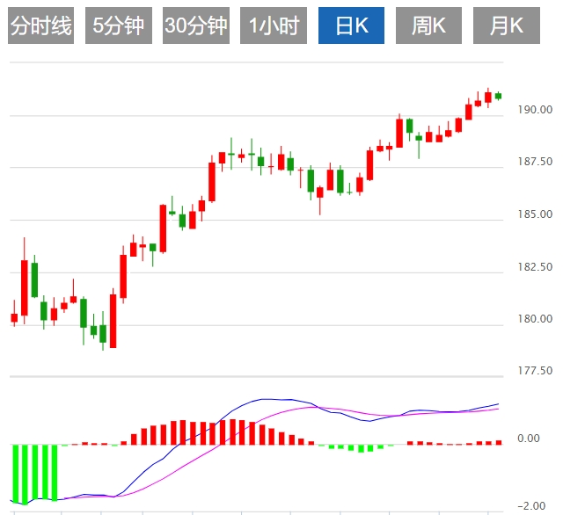Click the 190.00 price axis label
This screenshot has height=515, width=563.
pos(536,111)
